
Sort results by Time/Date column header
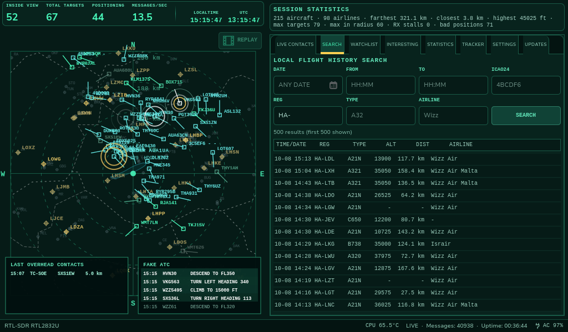click(x=291, y=144)
